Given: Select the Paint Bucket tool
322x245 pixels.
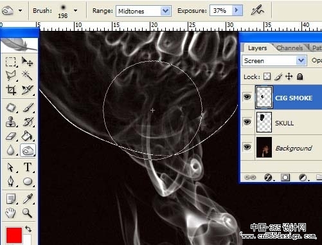Looking at the screenshot, I should click(28, 136).
